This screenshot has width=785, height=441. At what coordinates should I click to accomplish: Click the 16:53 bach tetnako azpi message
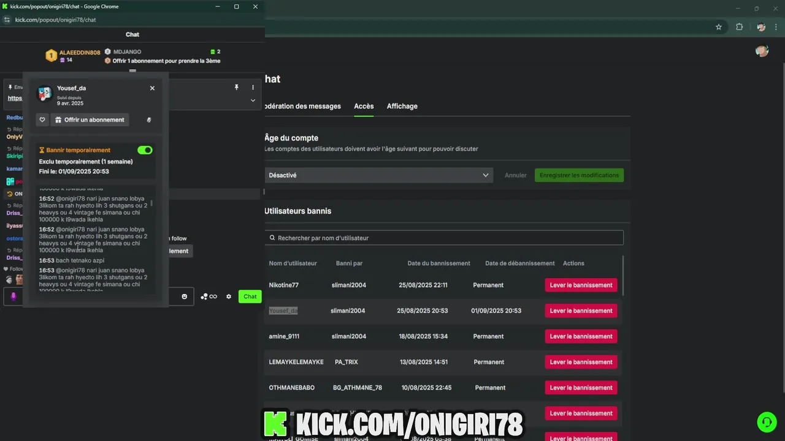(72, 260)
